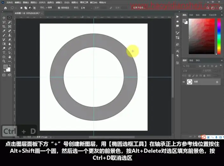This screenshot has height=166, width=224.
Task: Open the Paragraph panel icon
Action: [x=177, y=56]
